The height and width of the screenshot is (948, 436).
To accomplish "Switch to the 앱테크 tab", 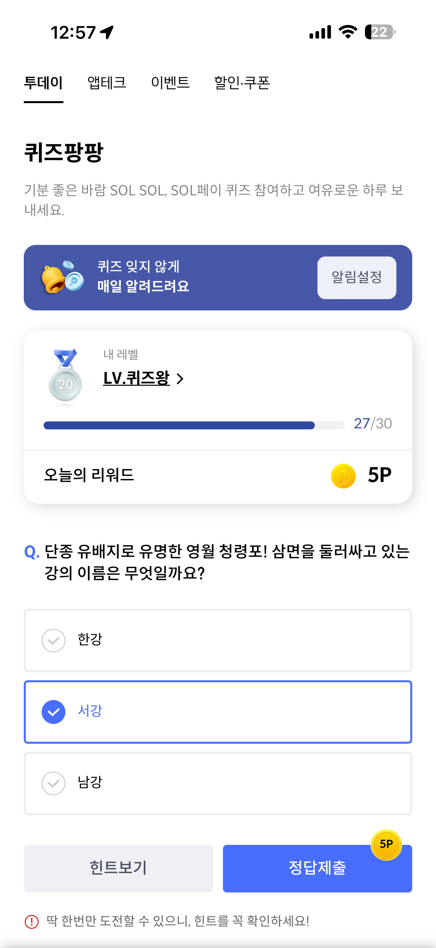I will (107, 83).
